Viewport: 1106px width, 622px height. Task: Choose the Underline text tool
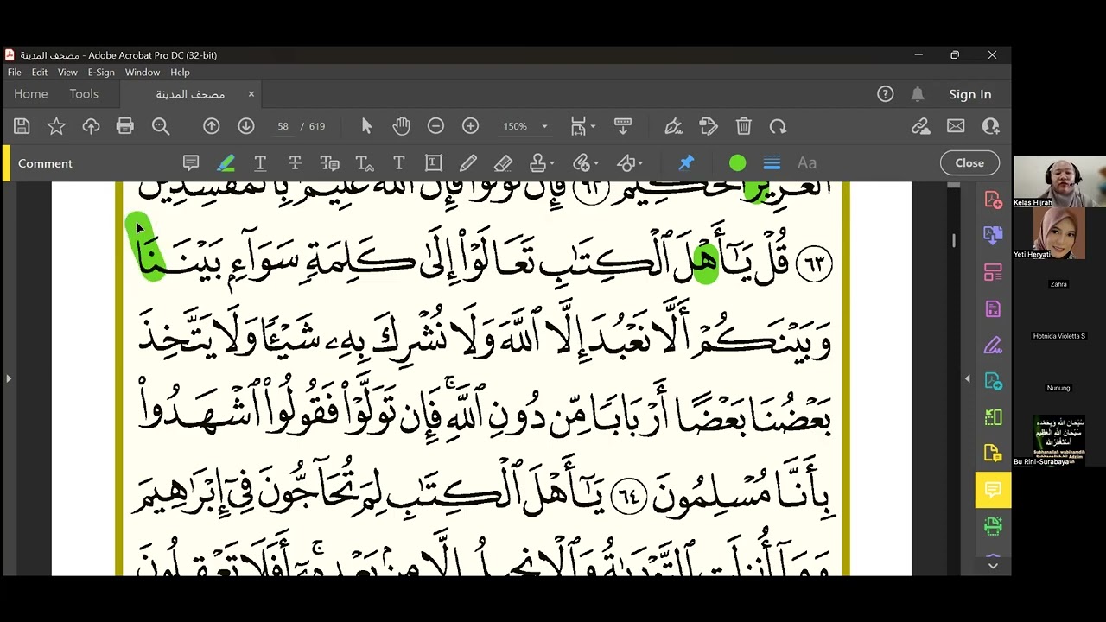tap(260, 162)
